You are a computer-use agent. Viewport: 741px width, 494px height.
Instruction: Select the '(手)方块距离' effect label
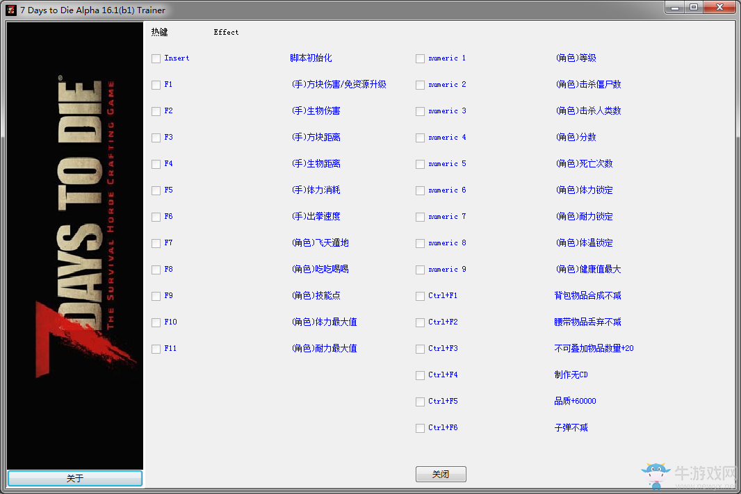316,138
